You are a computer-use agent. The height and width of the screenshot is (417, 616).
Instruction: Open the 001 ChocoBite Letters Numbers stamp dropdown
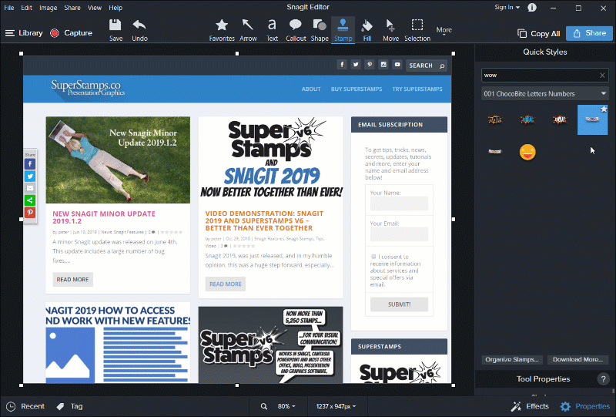[545, 93]
